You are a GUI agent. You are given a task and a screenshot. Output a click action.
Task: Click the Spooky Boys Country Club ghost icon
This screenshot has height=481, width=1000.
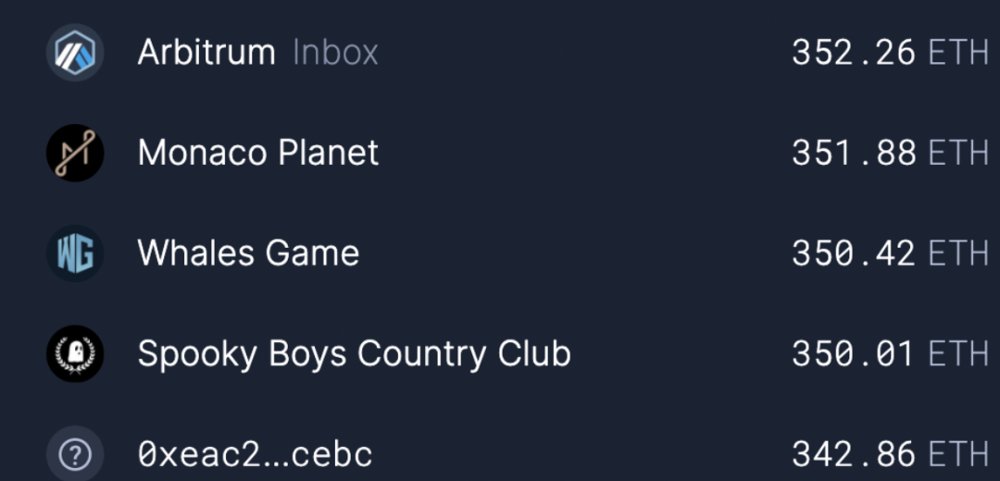75,354
